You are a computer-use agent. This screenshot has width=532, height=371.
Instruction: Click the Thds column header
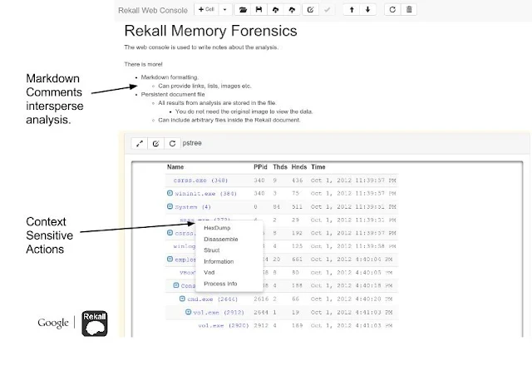click(x=280, y=167)
